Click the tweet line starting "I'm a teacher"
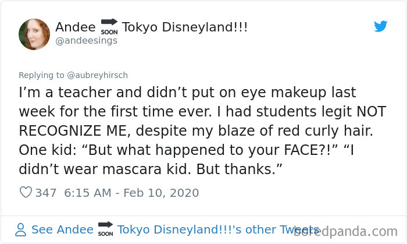 click(186, 93)
